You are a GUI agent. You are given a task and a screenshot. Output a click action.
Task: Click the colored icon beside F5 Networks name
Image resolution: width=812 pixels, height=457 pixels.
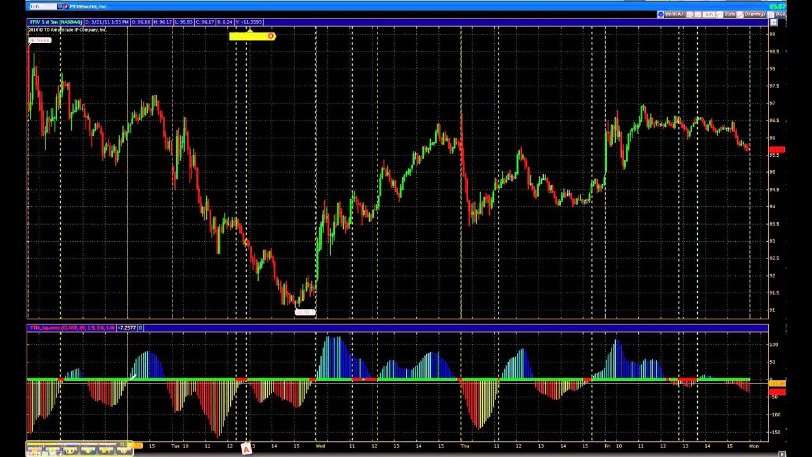click(x=66, y=6)
